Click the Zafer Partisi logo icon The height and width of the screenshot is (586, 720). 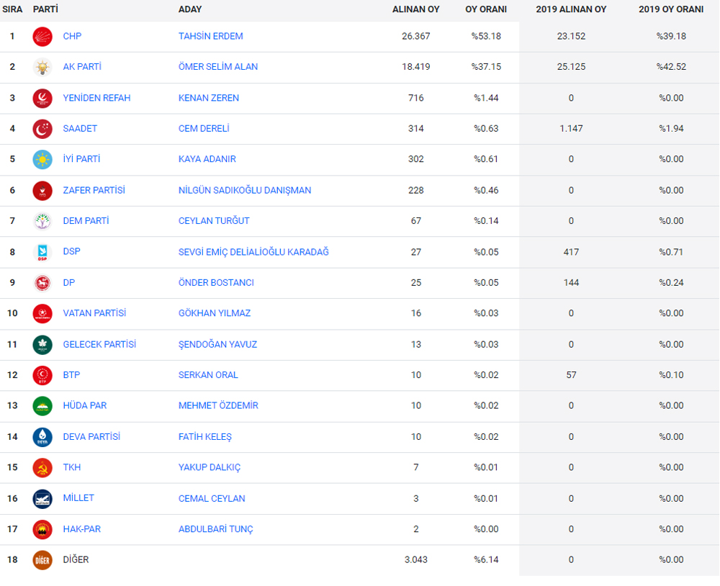(x=42, y=191)
